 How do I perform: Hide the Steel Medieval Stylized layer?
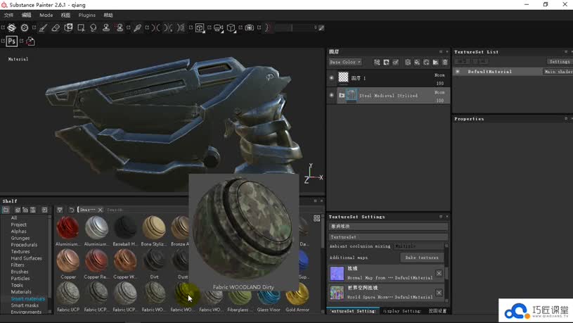pos(331,95)
